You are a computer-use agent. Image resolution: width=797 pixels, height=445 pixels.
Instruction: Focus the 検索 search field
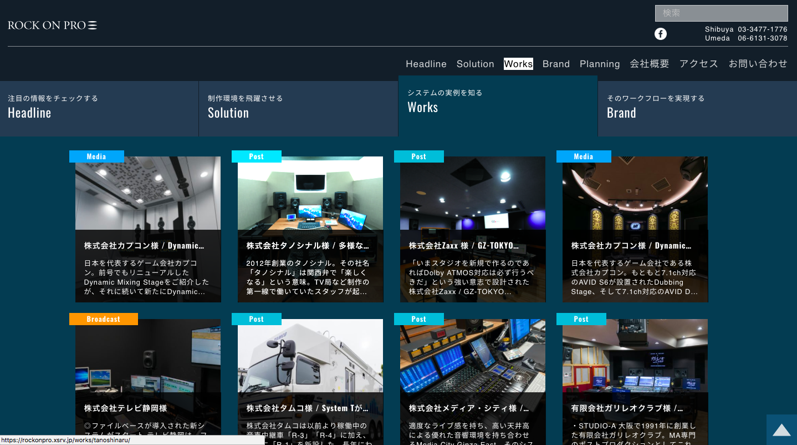tap(721, 13)
